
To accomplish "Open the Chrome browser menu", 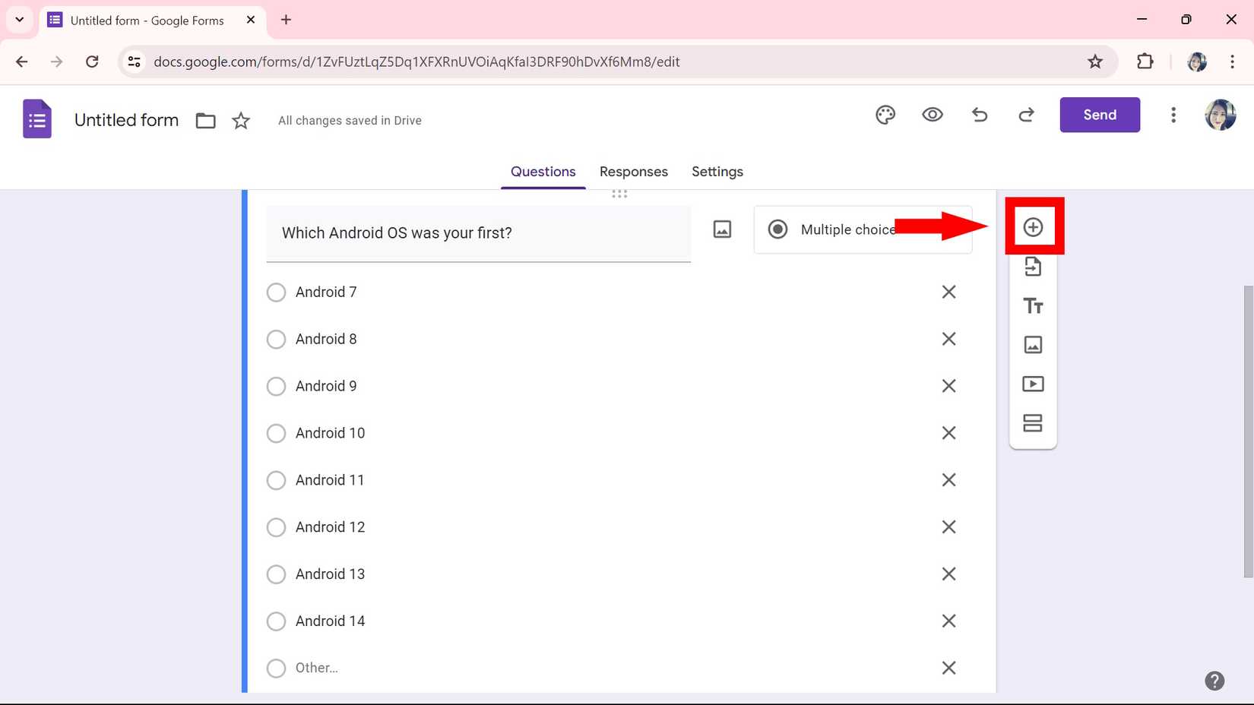I will click(x=1232, y=62).
